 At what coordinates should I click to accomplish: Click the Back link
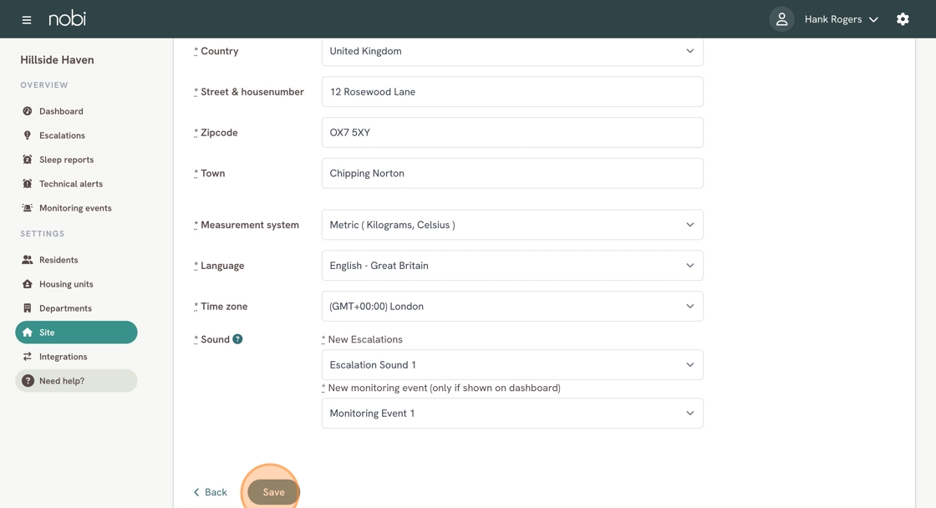211,492
